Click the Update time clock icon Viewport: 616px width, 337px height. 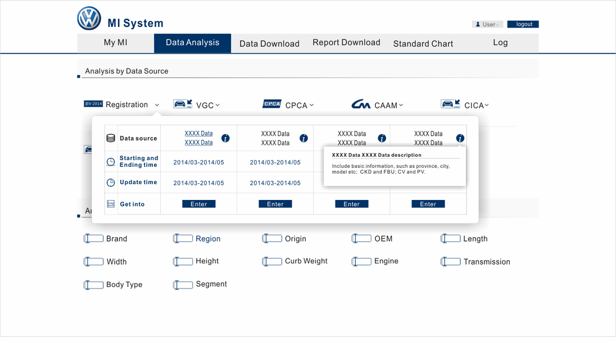(x=111, y=183)
